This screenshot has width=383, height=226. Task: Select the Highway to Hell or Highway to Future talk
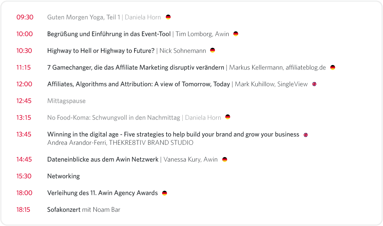101,51
